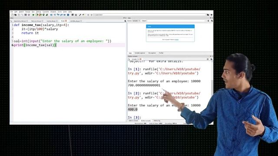This screenshot has height=156, width=278.
Task: Stop debugging with the blue square icon
Action: tap(68, 15)
